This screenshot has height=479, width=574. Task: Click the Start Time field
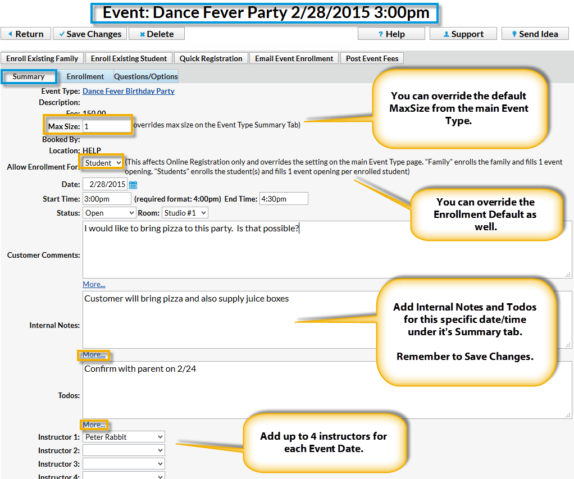(107, 199)
